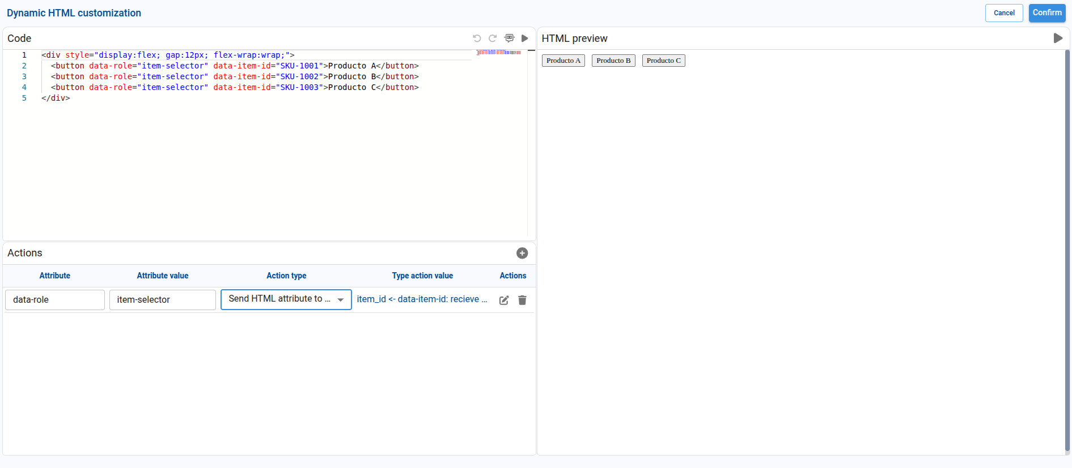Click the Actions panel title

(25, 253)
